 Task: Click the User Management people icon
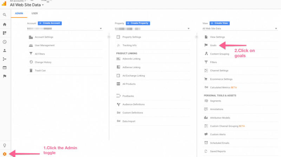point(31,45)
